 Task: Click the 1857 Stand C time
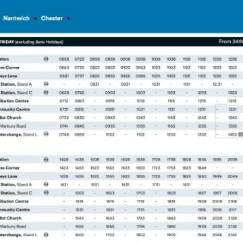coord(202,193)
